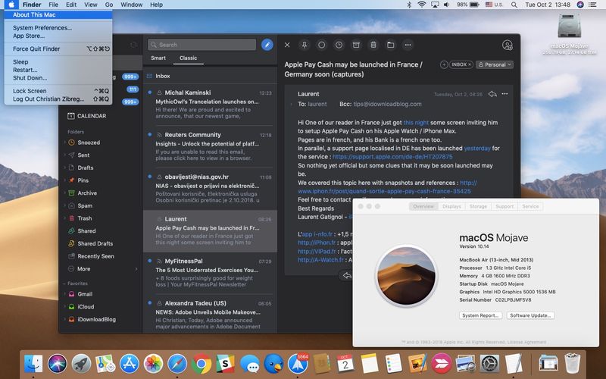Open the Trash folder in the sidebar
The width and height of the screenshot is (606, 379).
click(x=85, y=218)
